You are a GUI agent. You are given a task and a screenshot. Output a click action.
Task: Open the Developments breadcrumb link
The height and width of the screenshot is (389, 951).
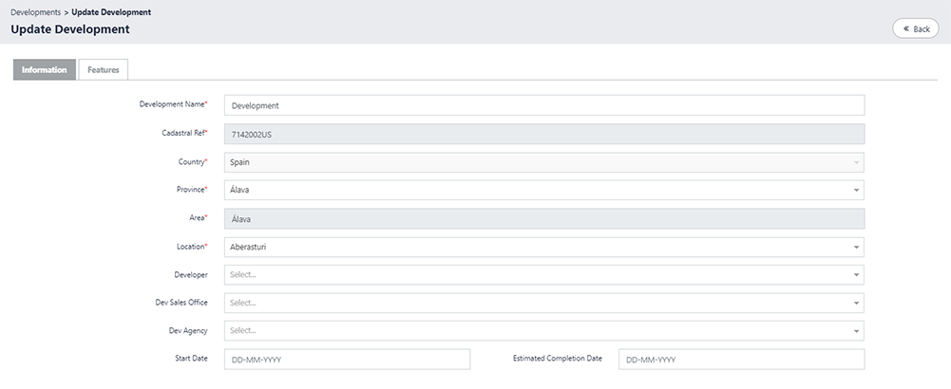pyautogui.click(x=36, y=12)
